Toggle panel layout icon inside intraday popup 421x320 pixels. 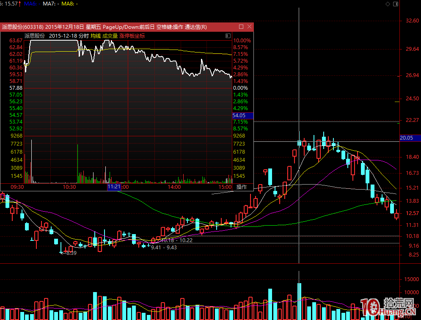click(x=228, y=36)
